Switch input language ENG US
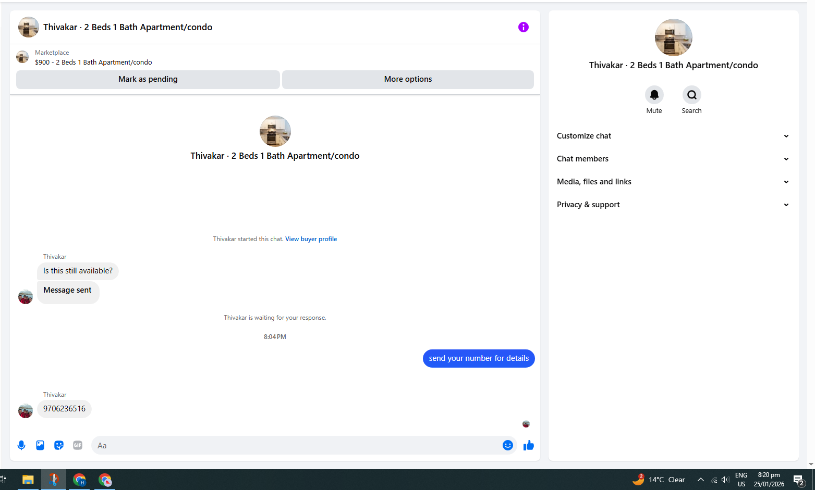The image size is (815, 490). 741,480
